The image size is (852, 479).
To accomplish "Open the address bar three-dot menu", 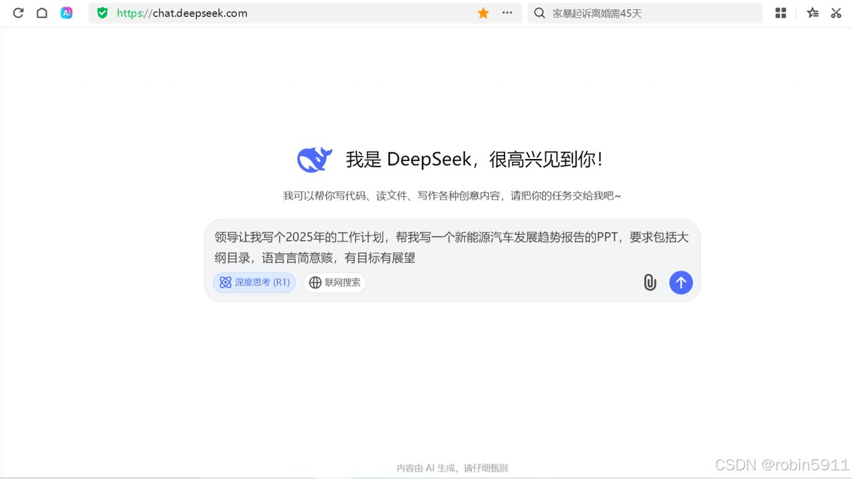I will [x=507, y=13].
